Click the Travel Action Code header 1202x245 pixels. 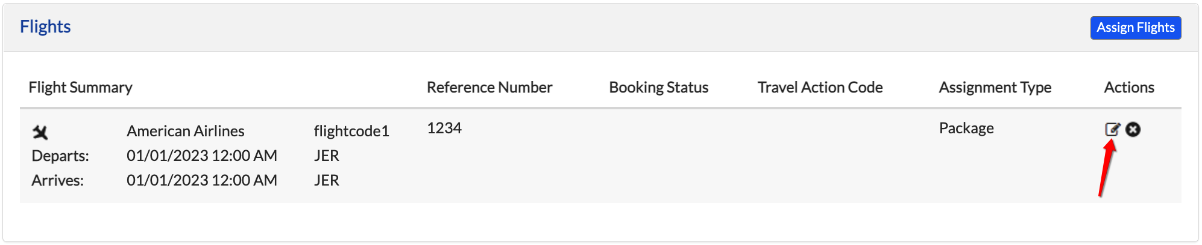pos(820,87)
